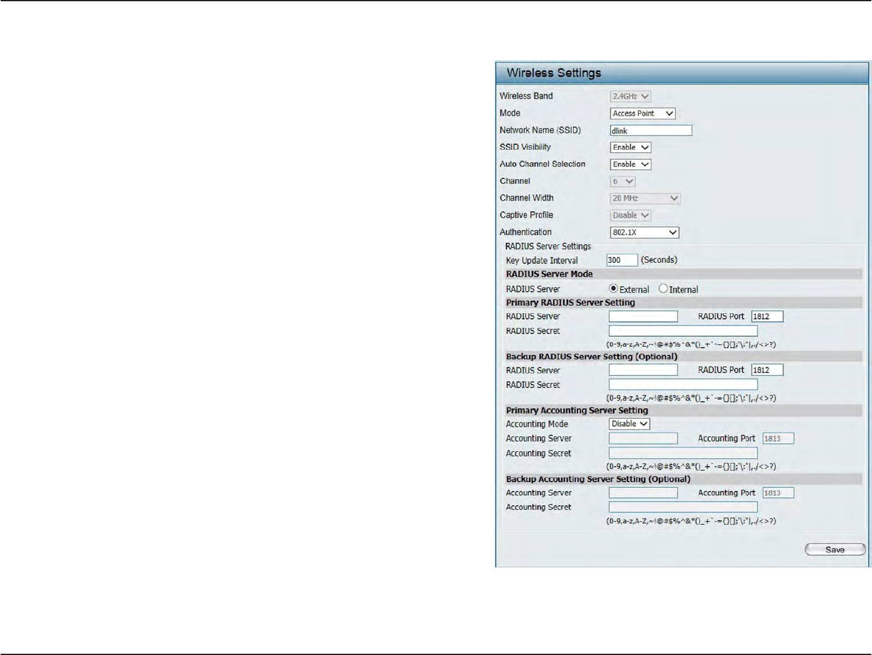Open the Mode dropdown showing Access Point

tap(643, 113)
